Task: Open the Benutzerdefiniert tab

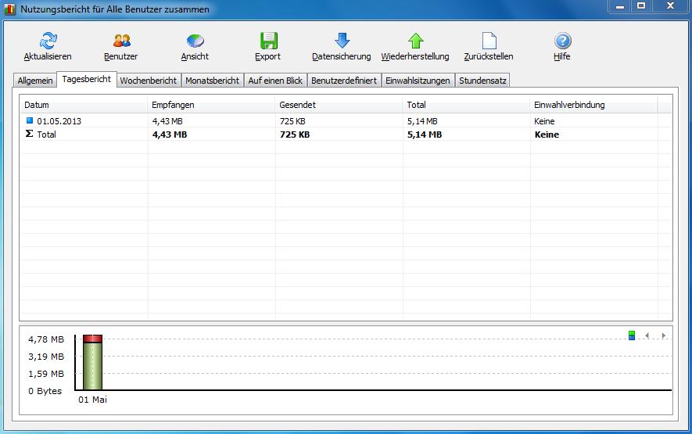Action: pos(344,81)
